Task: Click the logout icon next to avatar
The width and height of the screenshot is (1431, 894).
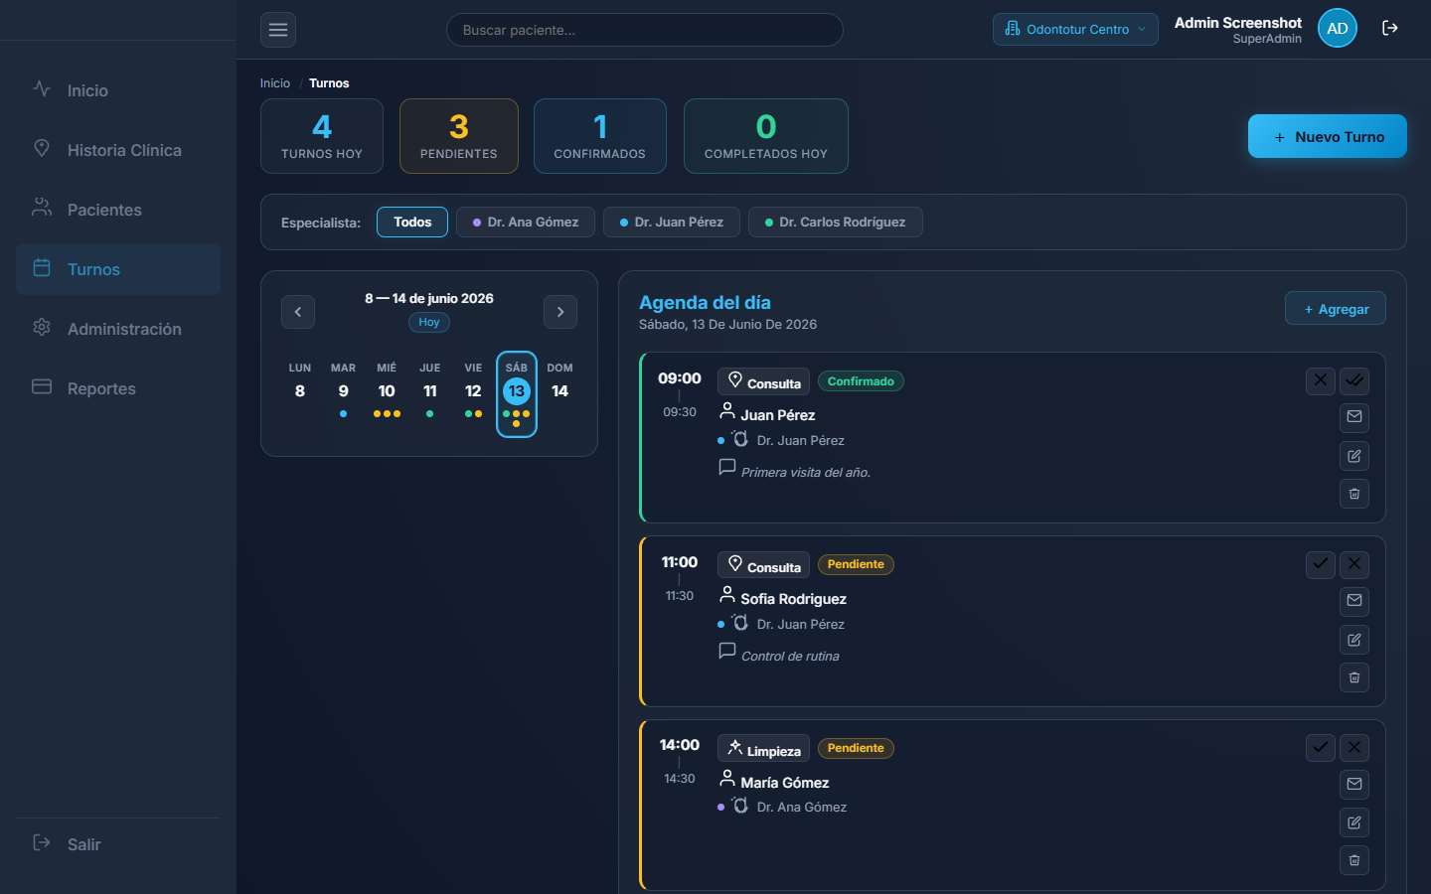Action: pos(1390,28)
